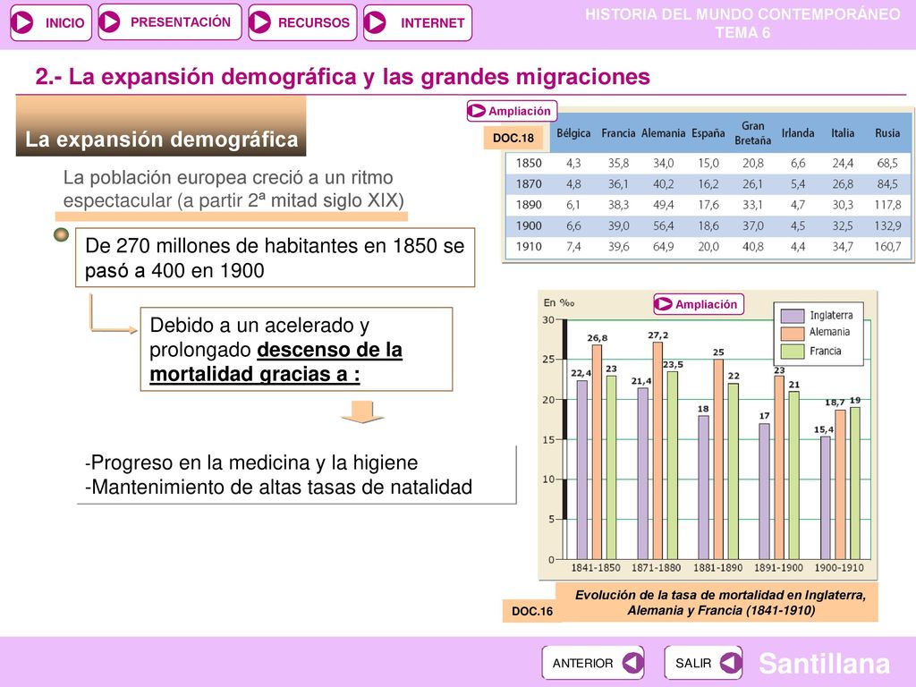Click the Gran Bretaña column header
The height and width of the screenshot is (687, 916).
[753, 133]
